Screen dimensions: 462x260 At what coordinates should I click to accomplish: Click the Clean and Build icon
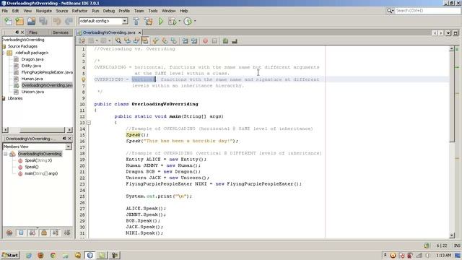pos(148,21)
